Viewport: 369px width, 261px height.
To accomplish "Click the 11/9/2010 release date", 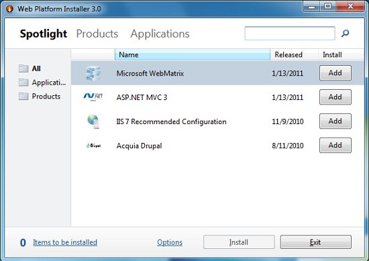I will point(288,121).
